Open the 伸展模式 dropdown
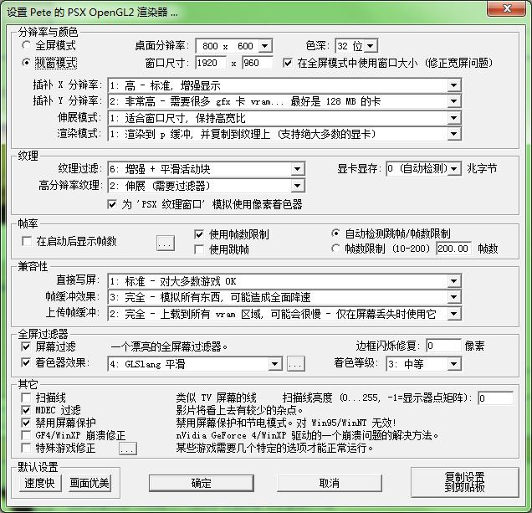532x513 pixels. pyautogui.click(x=284, y=118)
